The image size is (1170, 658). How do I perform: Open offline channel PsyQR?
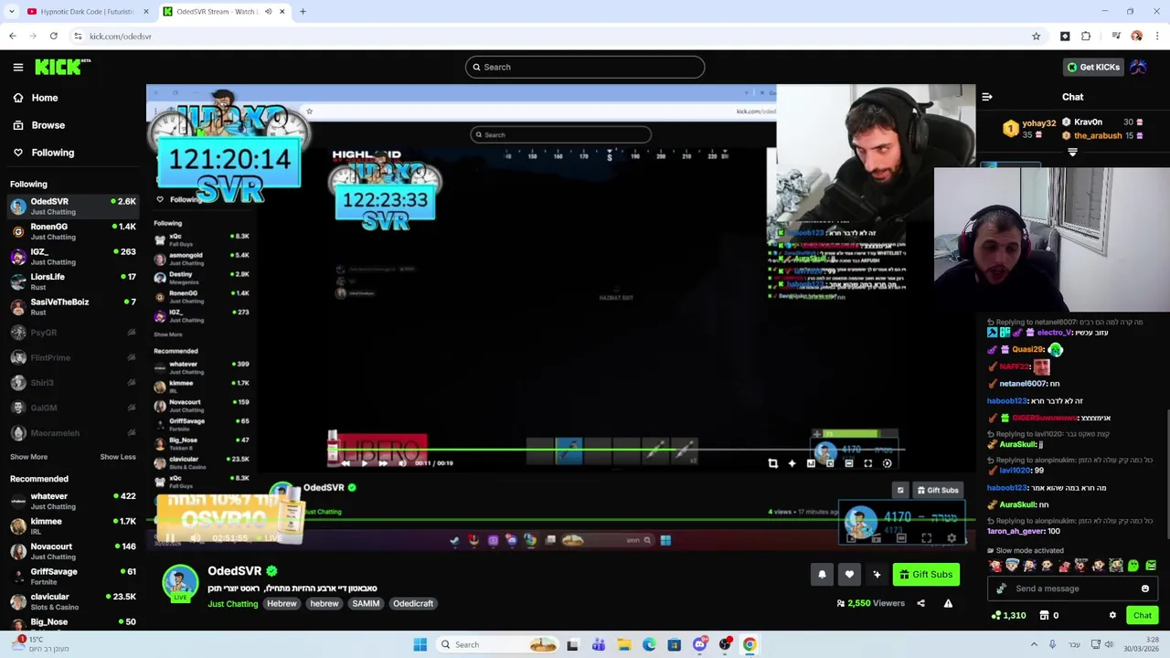(73, 333)
